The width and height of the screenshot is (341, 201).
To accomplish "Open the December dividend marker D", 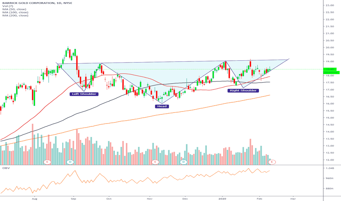I will (184, 162).
